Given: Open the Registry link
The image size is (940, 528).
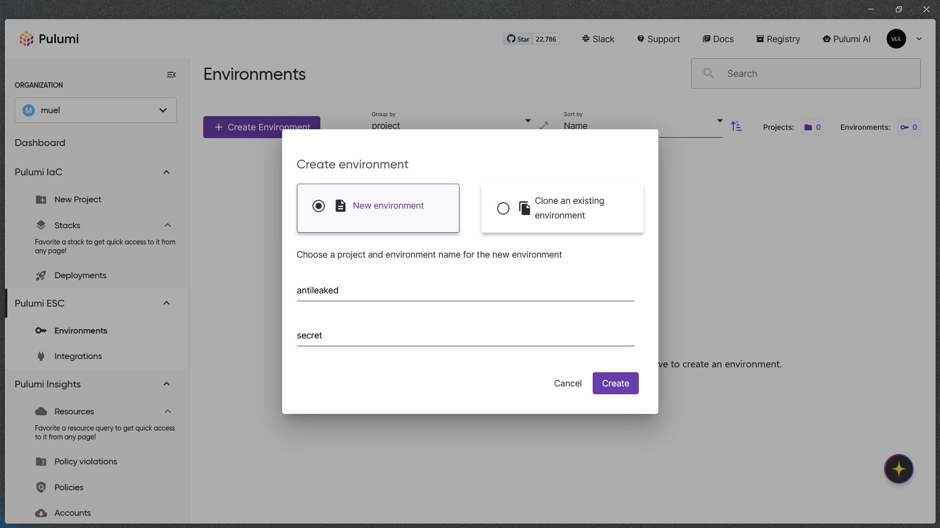Looking at the screenshot, I should (778, 39).
